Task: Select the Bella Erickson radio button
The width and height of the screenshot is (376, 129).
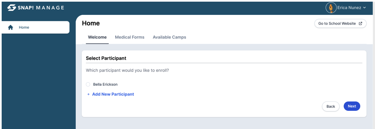Action: point(88,84)
